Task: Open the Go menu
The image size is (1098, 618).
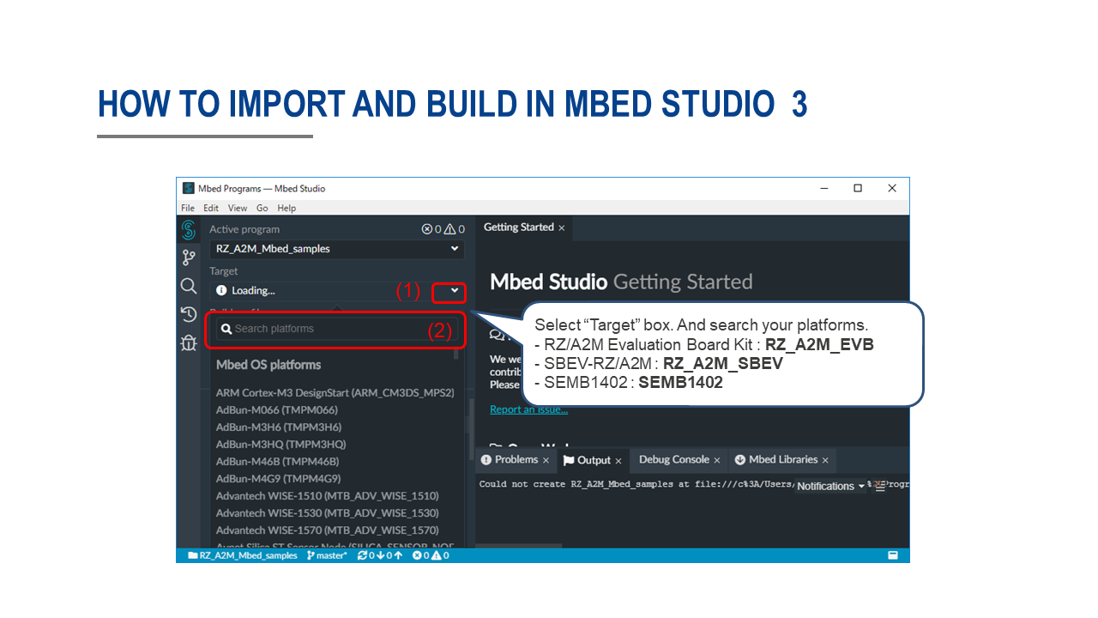Action: pos(262,208)
